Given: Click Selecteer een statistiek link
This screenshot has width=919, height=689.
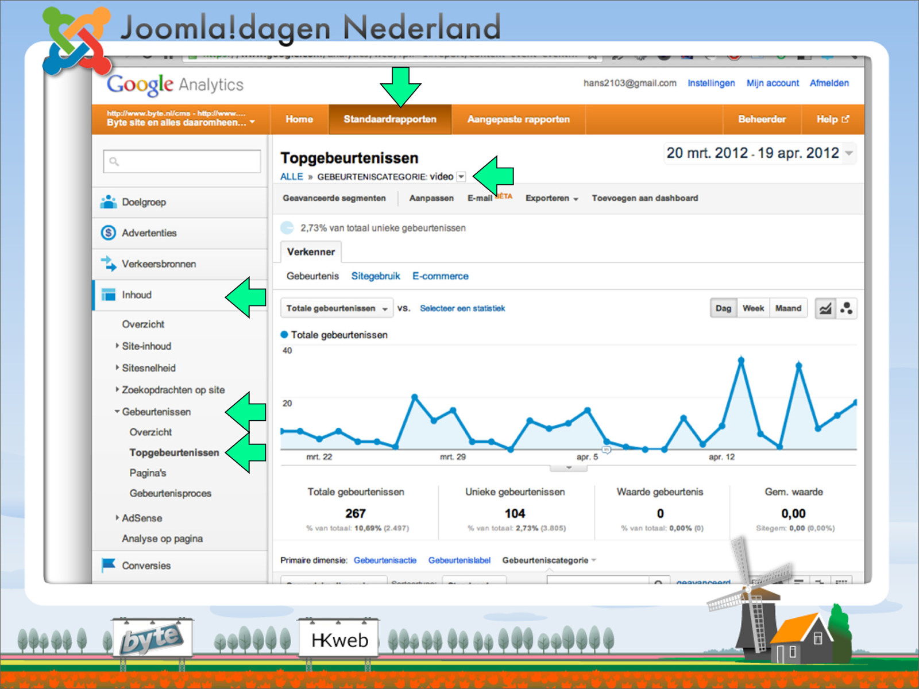Looking at the screenshot, I should (462, 308).
